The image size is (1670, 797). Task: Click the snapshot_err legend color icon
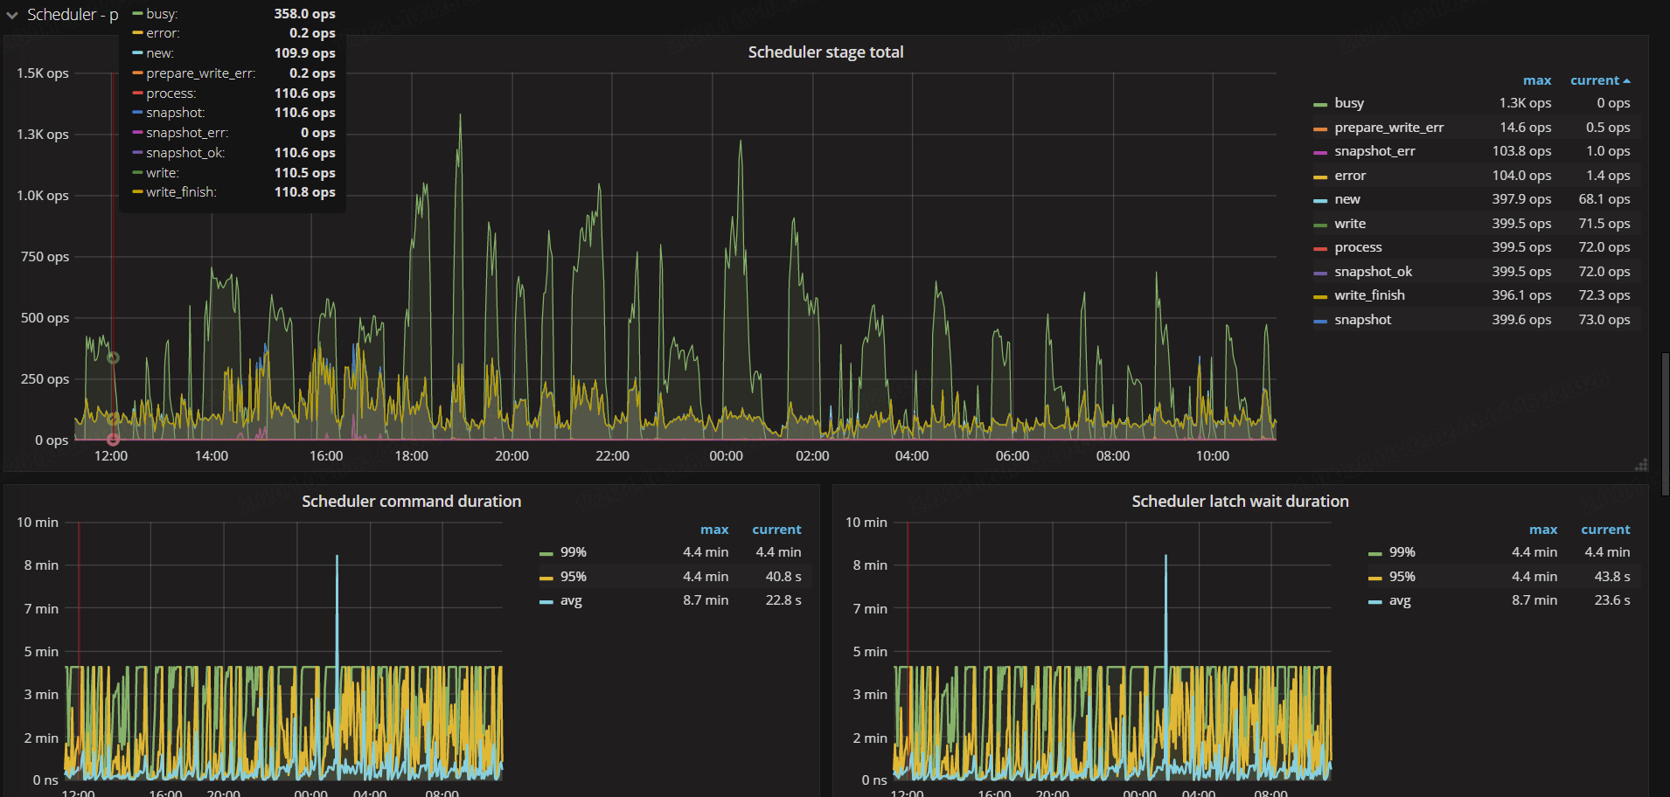pos(1320,152)
